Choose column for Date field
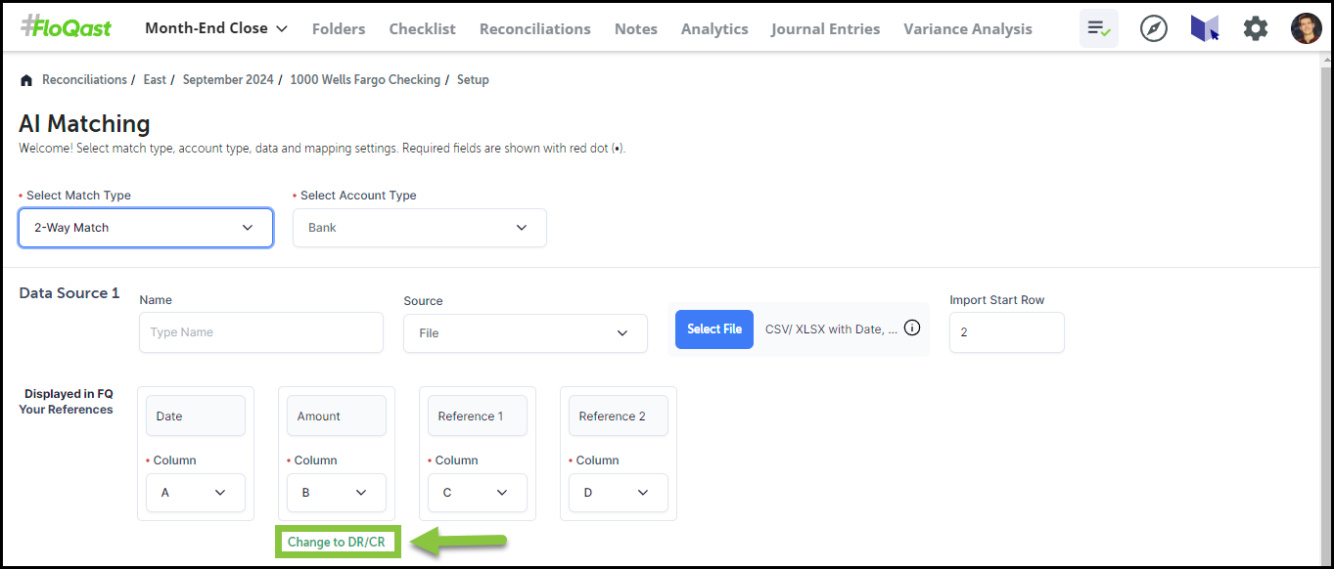1334x569 pixels. tap(196, 493)
